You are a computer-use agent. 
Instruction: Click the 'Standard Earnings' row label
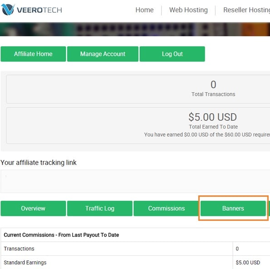pyautogui.click(x=25, y=263)
